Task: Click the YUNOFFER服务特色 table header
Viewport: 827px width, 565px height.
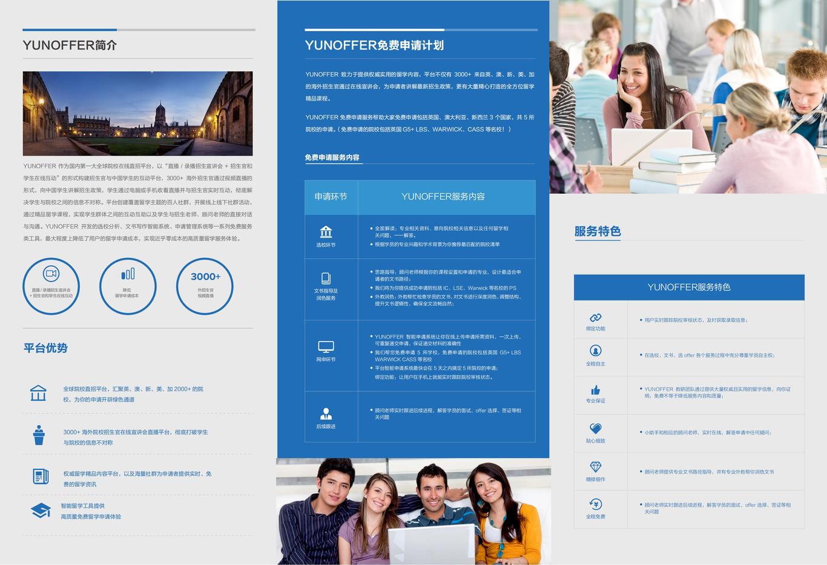Action: tap(689, 287)
